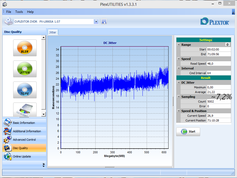The height and width of the screenshot is (178, 237).
Task: Click the DC Jitter chart title
Action: coord(110,43)
